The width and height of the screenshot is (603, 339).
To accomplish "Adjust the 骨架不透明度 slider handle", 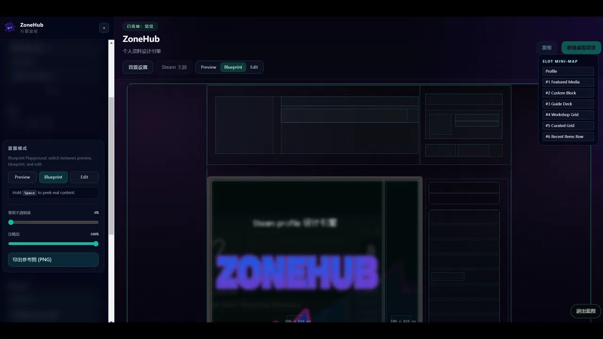I will point(11,222).
